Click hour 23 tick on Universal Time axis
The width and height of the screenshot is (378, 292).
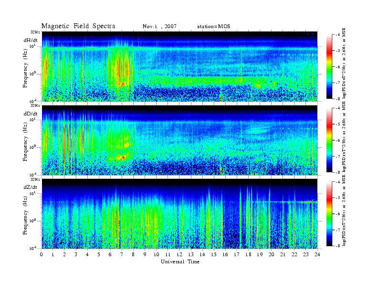(x=306, y=255)
